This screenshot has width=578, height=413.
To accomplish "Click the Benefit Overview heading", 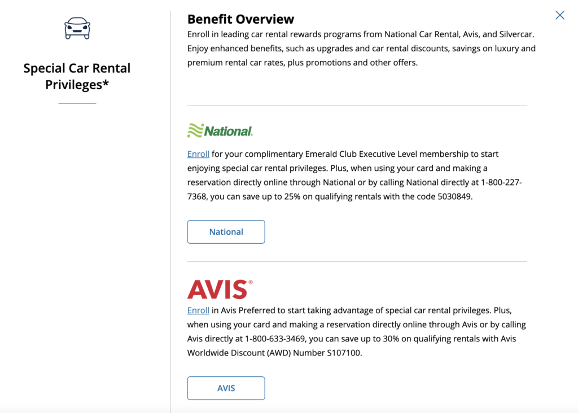I will (x=241, y=19).
